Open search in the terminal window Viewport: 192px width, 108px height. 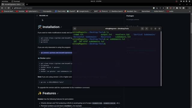coord(142,29)
